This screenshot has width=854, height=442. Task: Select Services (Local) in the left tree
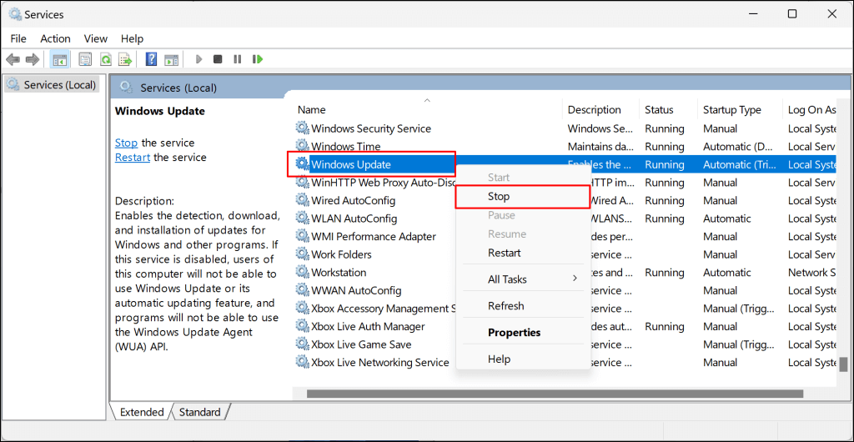[x=59, y=85]
